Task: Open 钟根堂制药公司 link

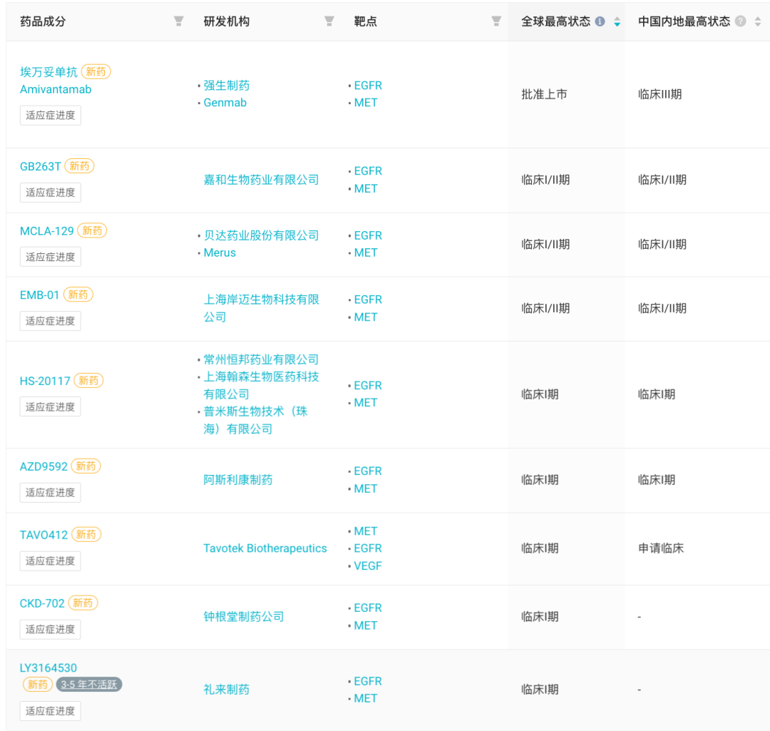Action: 244,616
